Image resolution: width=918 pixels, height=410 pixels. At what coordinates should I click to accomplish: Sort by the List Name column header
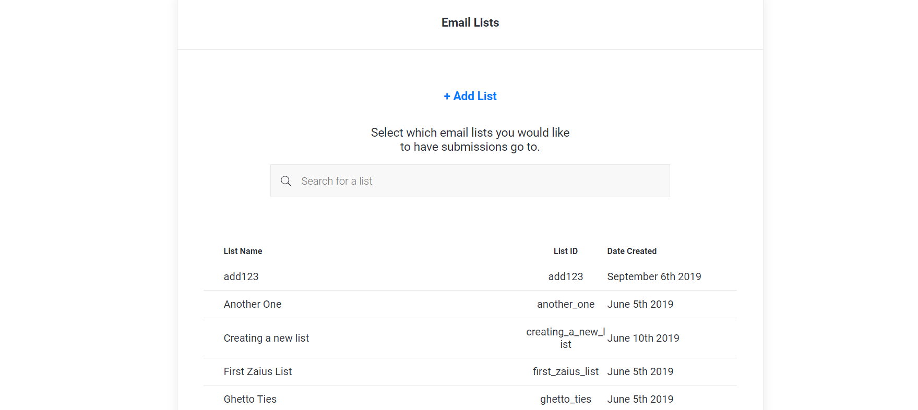pyautogui.click(x=243, y=251)
